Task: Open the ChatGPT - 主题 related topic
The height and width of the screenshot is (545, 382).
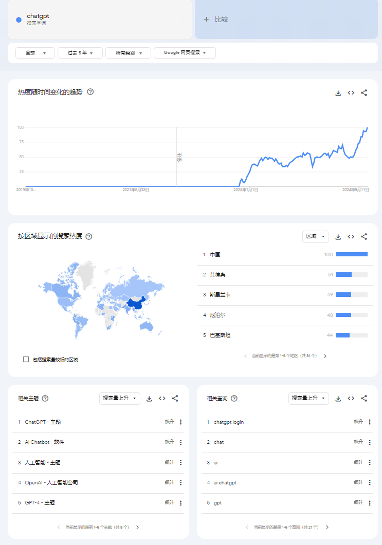Action: [43, 422]
